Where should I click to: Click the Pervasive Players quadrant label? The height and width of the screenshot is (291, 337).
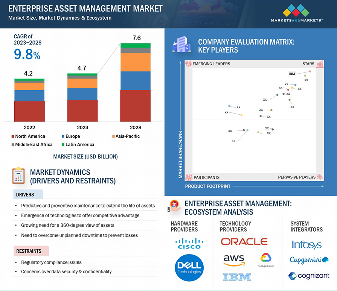pyautogui.click(x=297, y=177)
